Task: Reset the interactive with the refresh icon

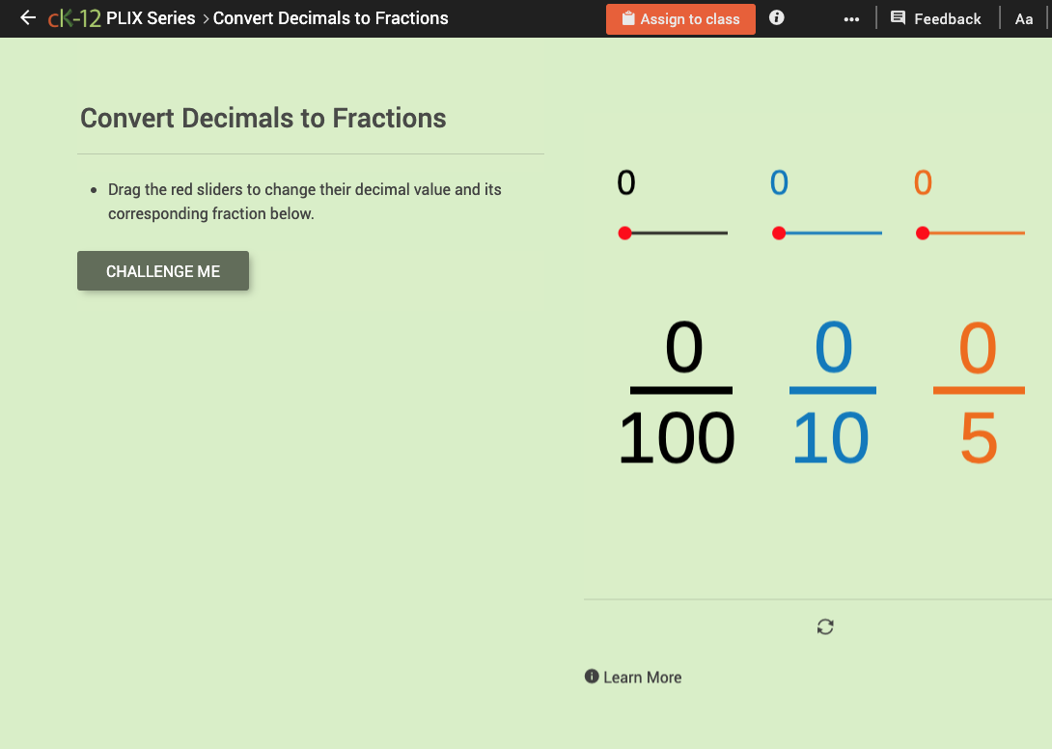Action: tap(824, 626)
